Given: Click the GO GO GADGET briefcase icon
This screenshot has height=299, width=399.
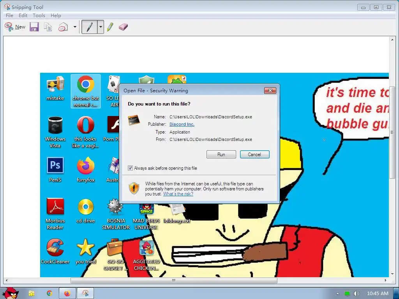Looking at the screenshot, I should (x=116, y=254).
